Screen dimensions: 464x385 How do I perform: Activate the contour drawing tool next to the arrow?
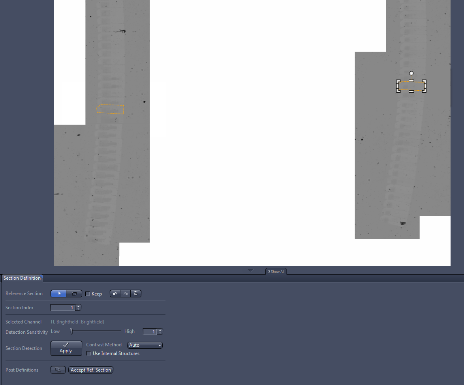[74, 293]
